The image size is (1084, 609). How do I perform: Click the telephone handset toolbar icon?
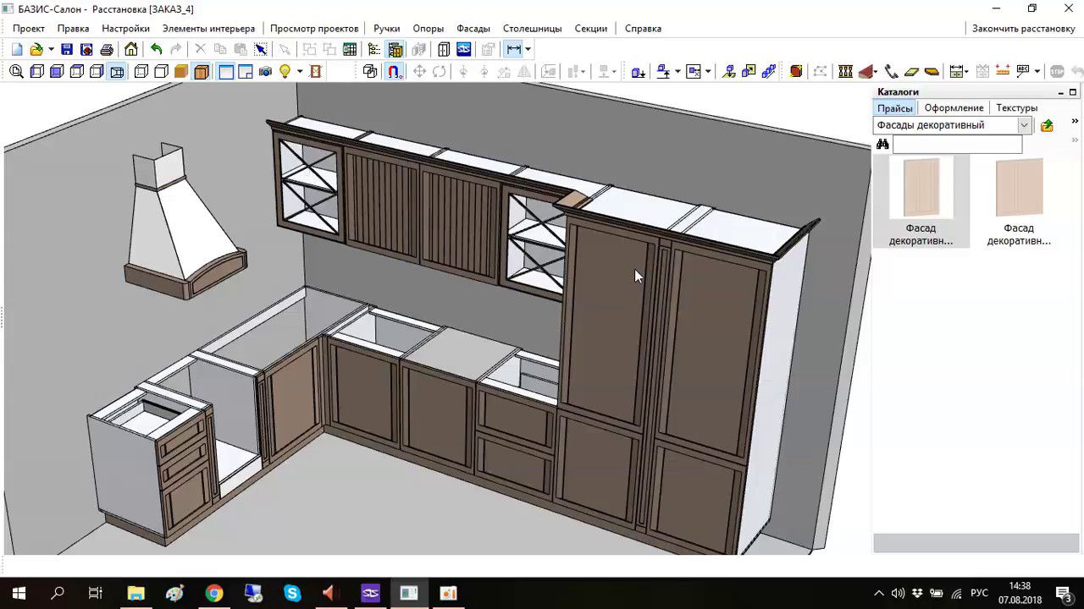tap(891, 72)
